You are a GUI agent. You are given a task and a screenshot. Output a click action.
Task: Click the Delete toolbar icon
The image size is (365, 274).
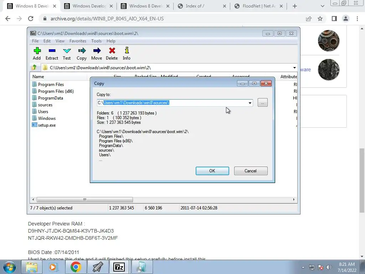click(x=112, y=54)
